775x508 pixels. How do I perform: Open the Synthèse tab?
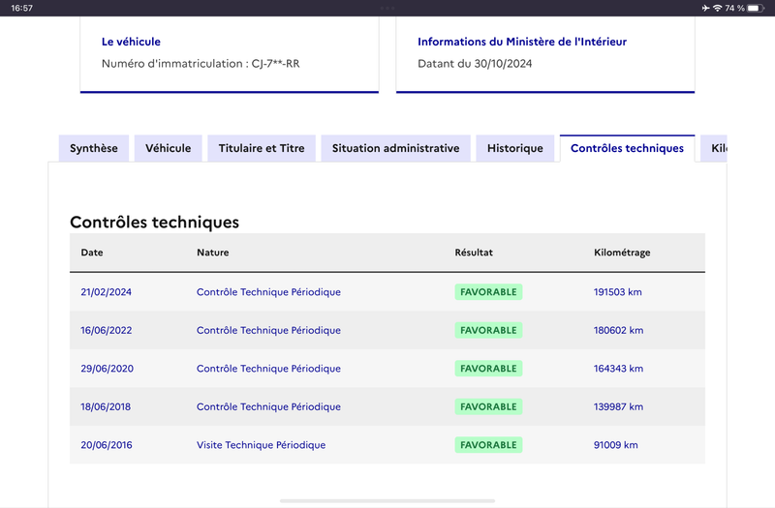tap(93, 148)
